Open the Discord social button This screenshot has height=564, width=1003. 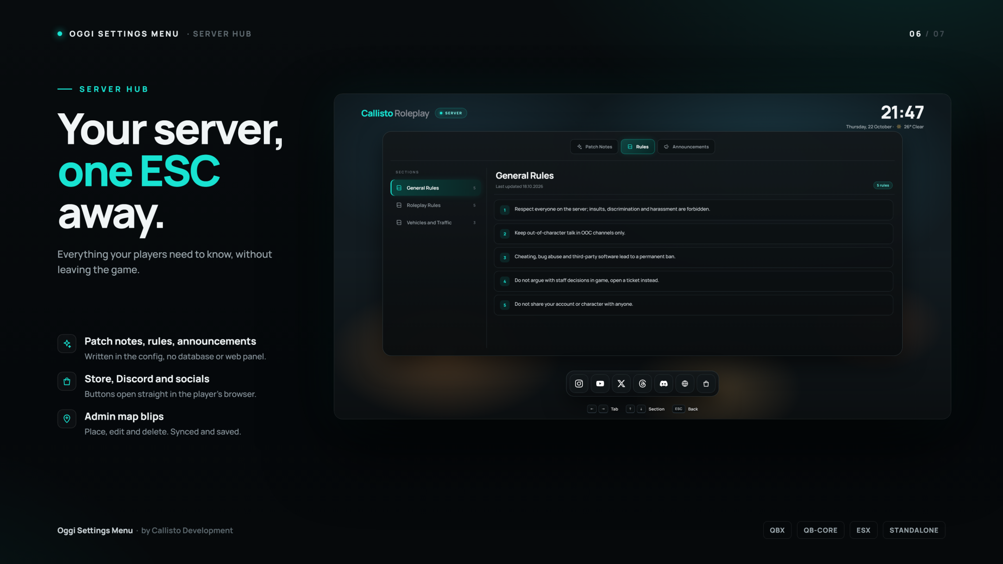663,384
